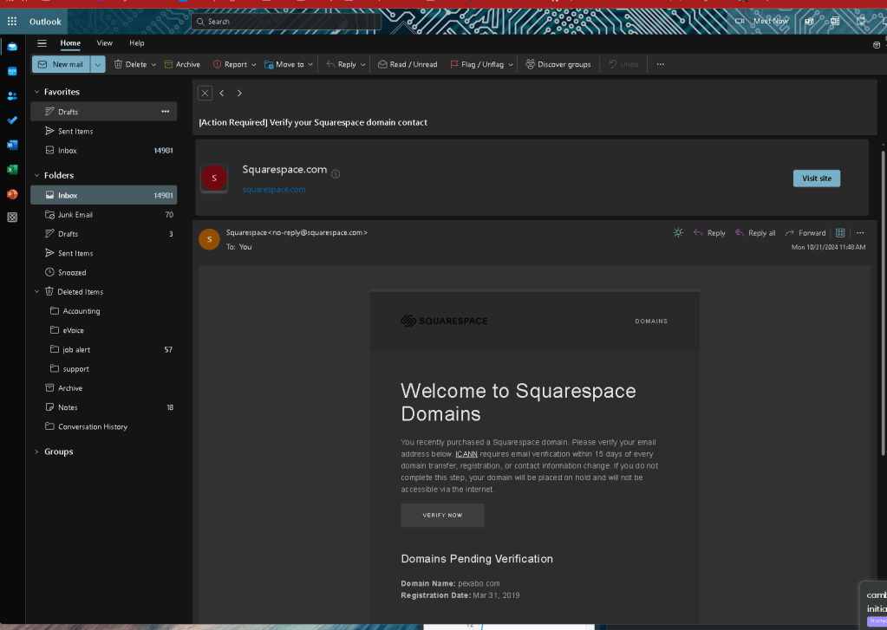
Task: Launch PowerPoint from left app rail
Action: pos(12,194)
